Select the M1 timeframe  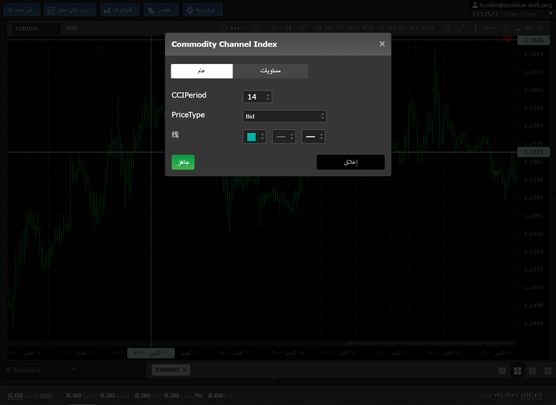[329, 28]
